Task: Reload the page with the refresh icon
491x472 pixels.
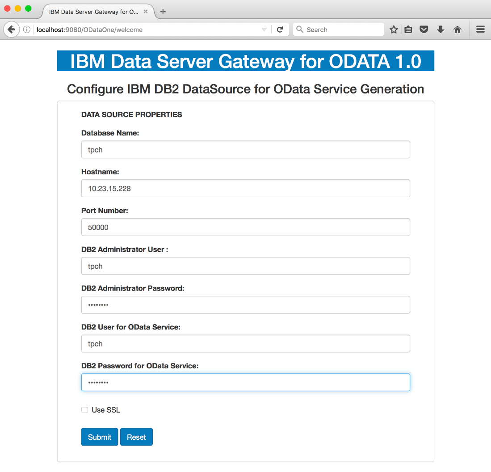Action: click(x=280, y=29)
